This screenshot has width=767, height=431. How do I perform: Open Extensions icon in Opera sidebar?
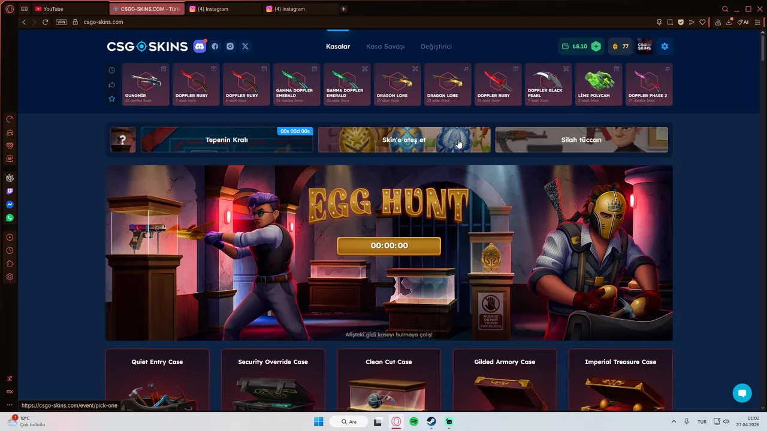coord(10,264)
